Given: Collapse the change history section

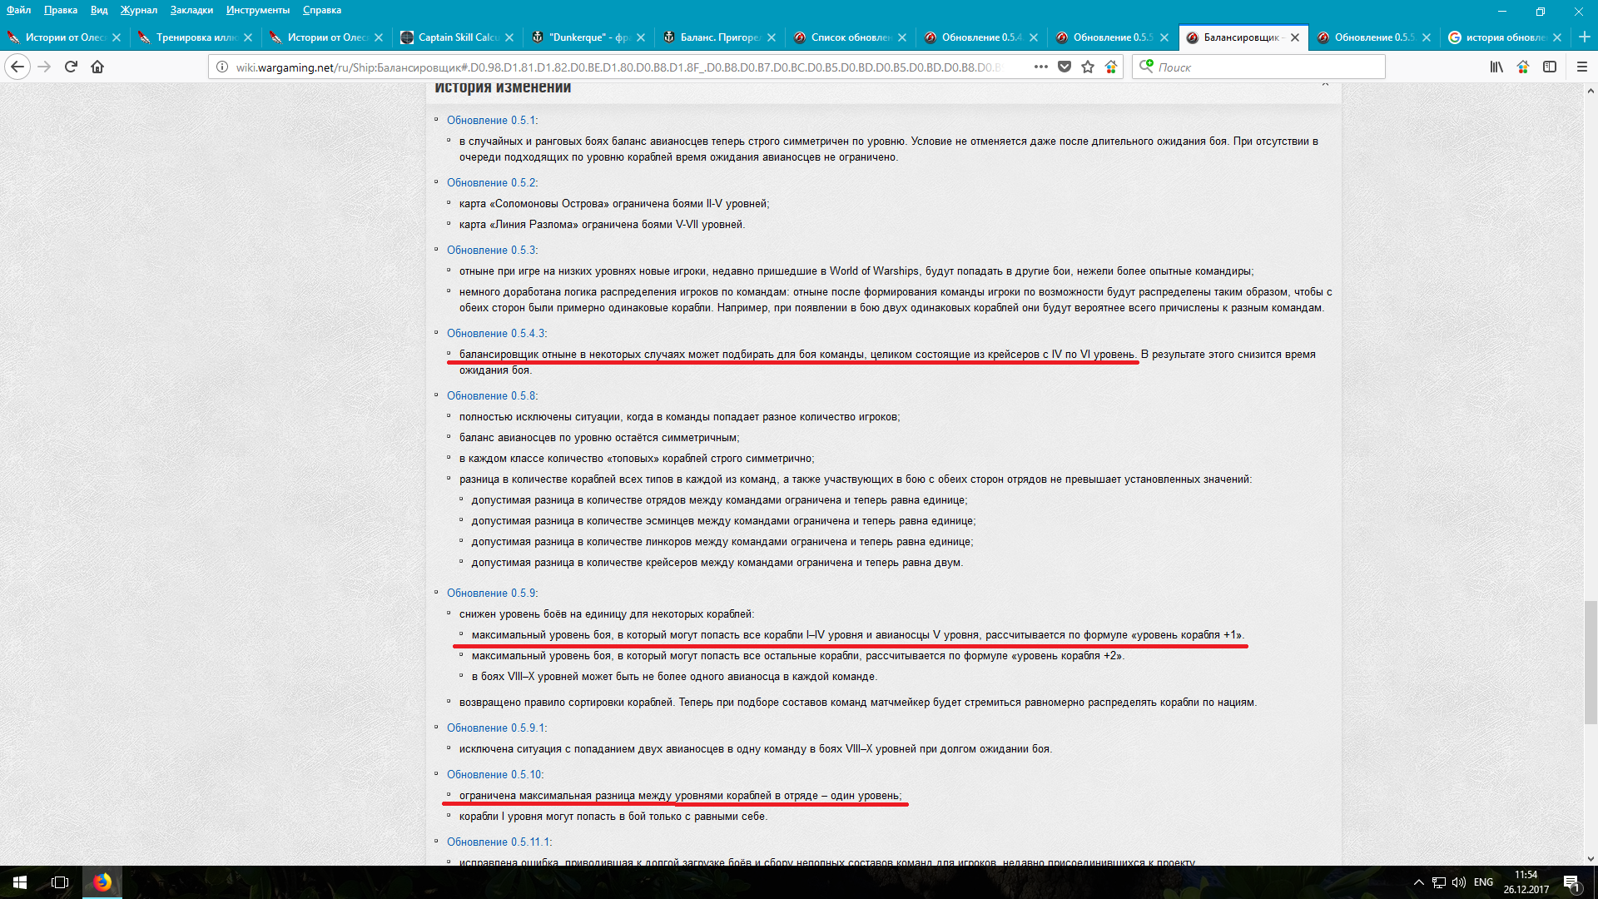Looking at the screenshot, I should (x=1325, y=84).
